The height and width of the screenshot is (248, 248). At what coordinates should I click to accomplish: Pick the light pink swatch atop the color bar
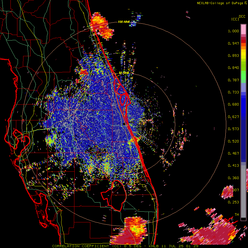pyautogui.click(x=243, y=29)
